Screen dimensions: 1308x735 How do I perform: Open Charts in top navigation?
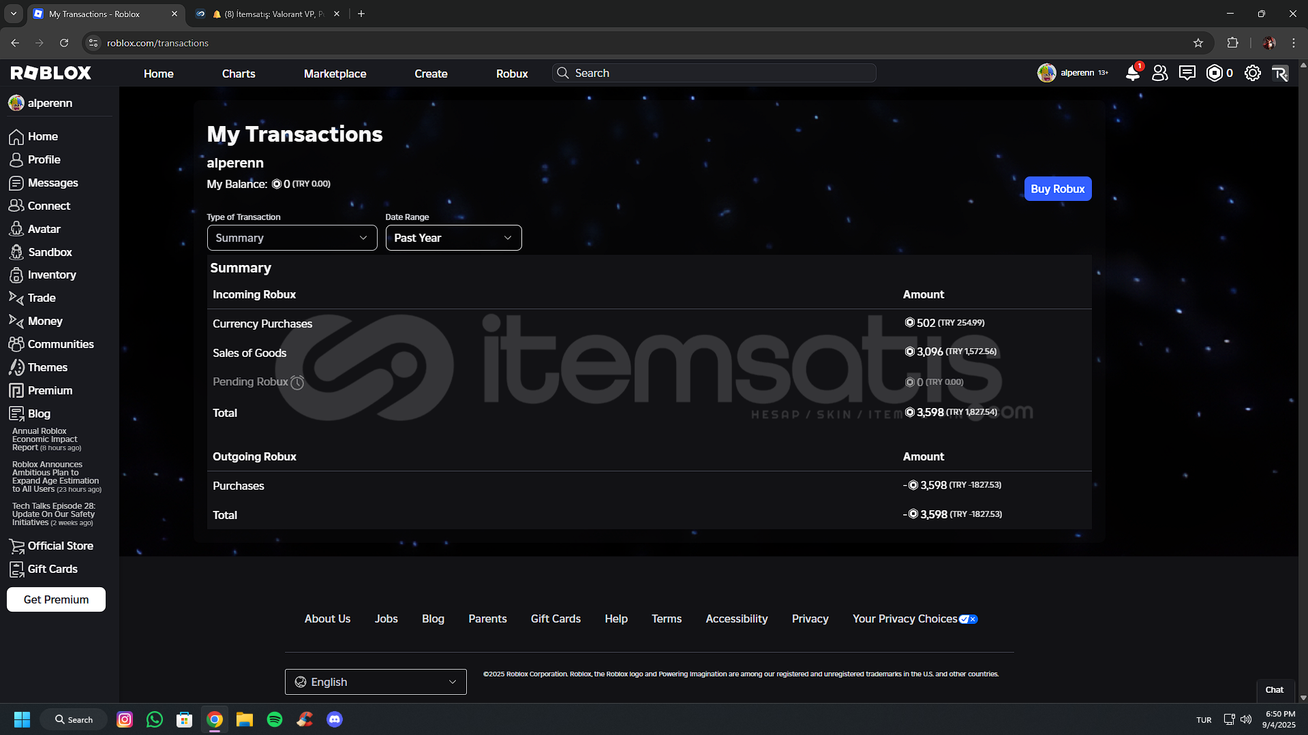(239, 74)
